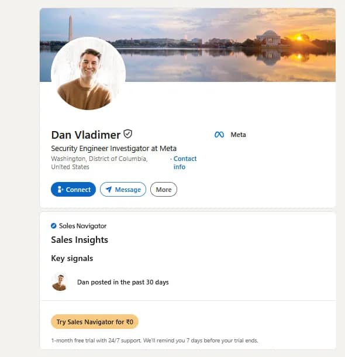Screen dimensions: 345x357
Task: Click the Sales Navigator label text
Action: (x=82, y=226)
